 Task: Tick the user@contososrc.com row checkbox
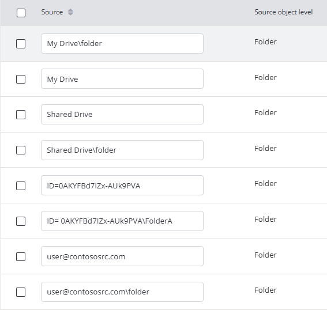pos(21,256)
